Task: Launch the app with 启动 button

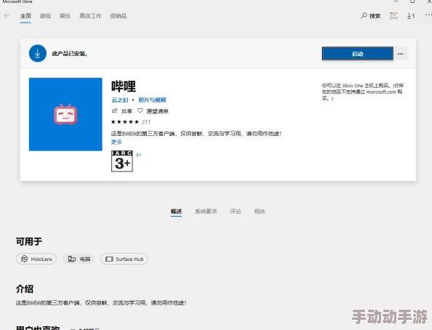Action: tap(357, 54)
